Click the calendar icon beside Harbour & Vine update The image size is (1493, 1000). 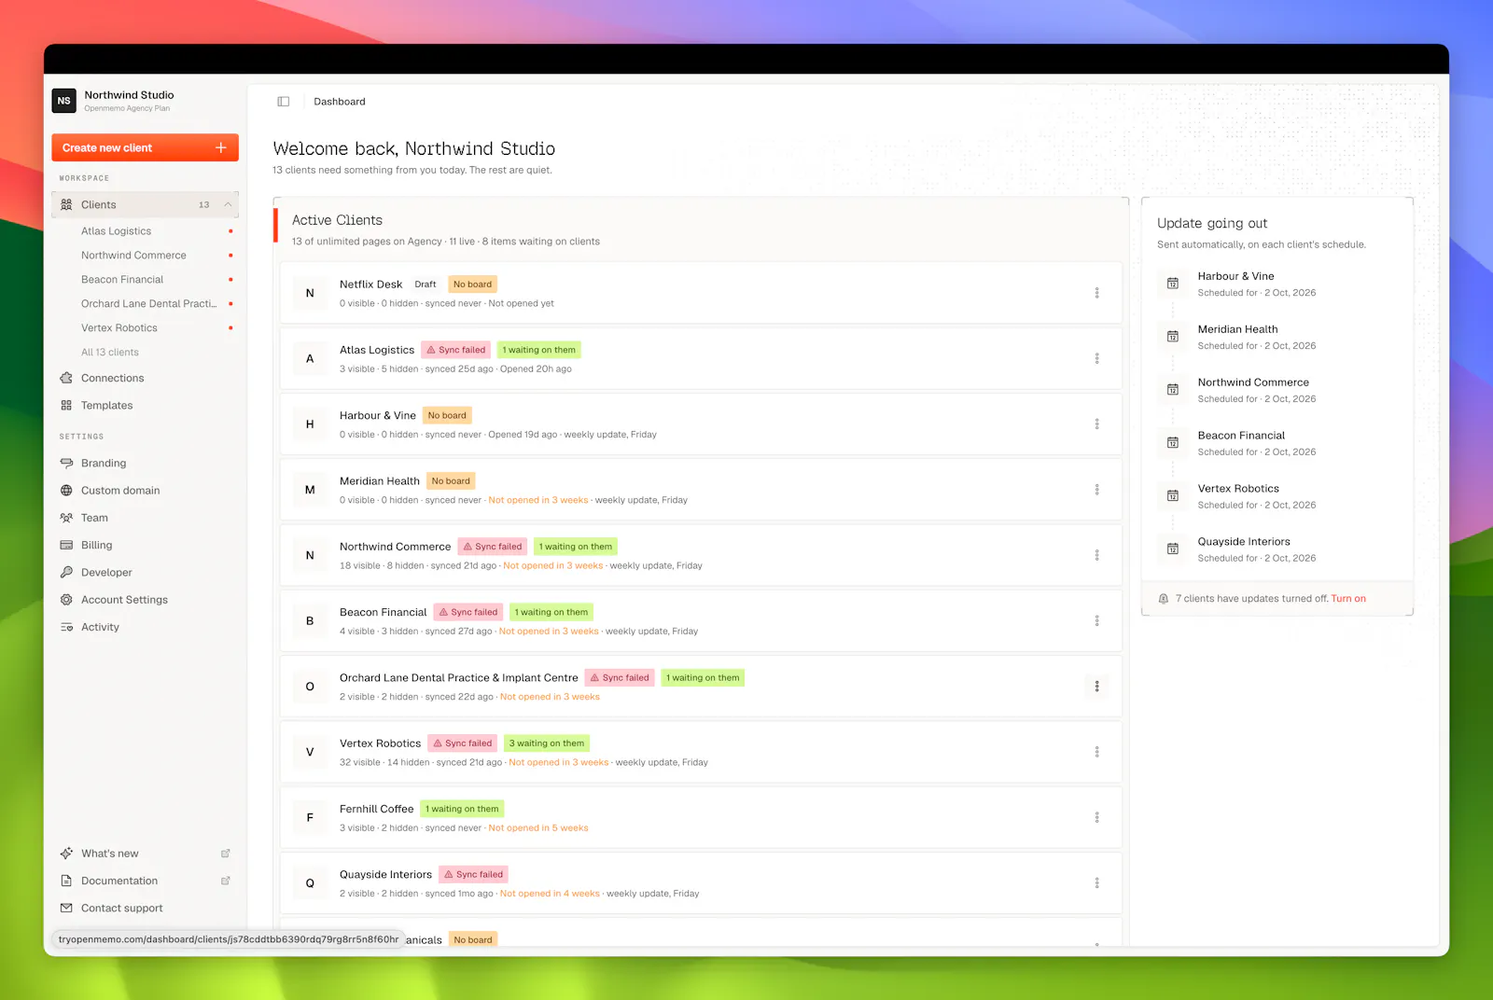click(x=1173, y=284)
